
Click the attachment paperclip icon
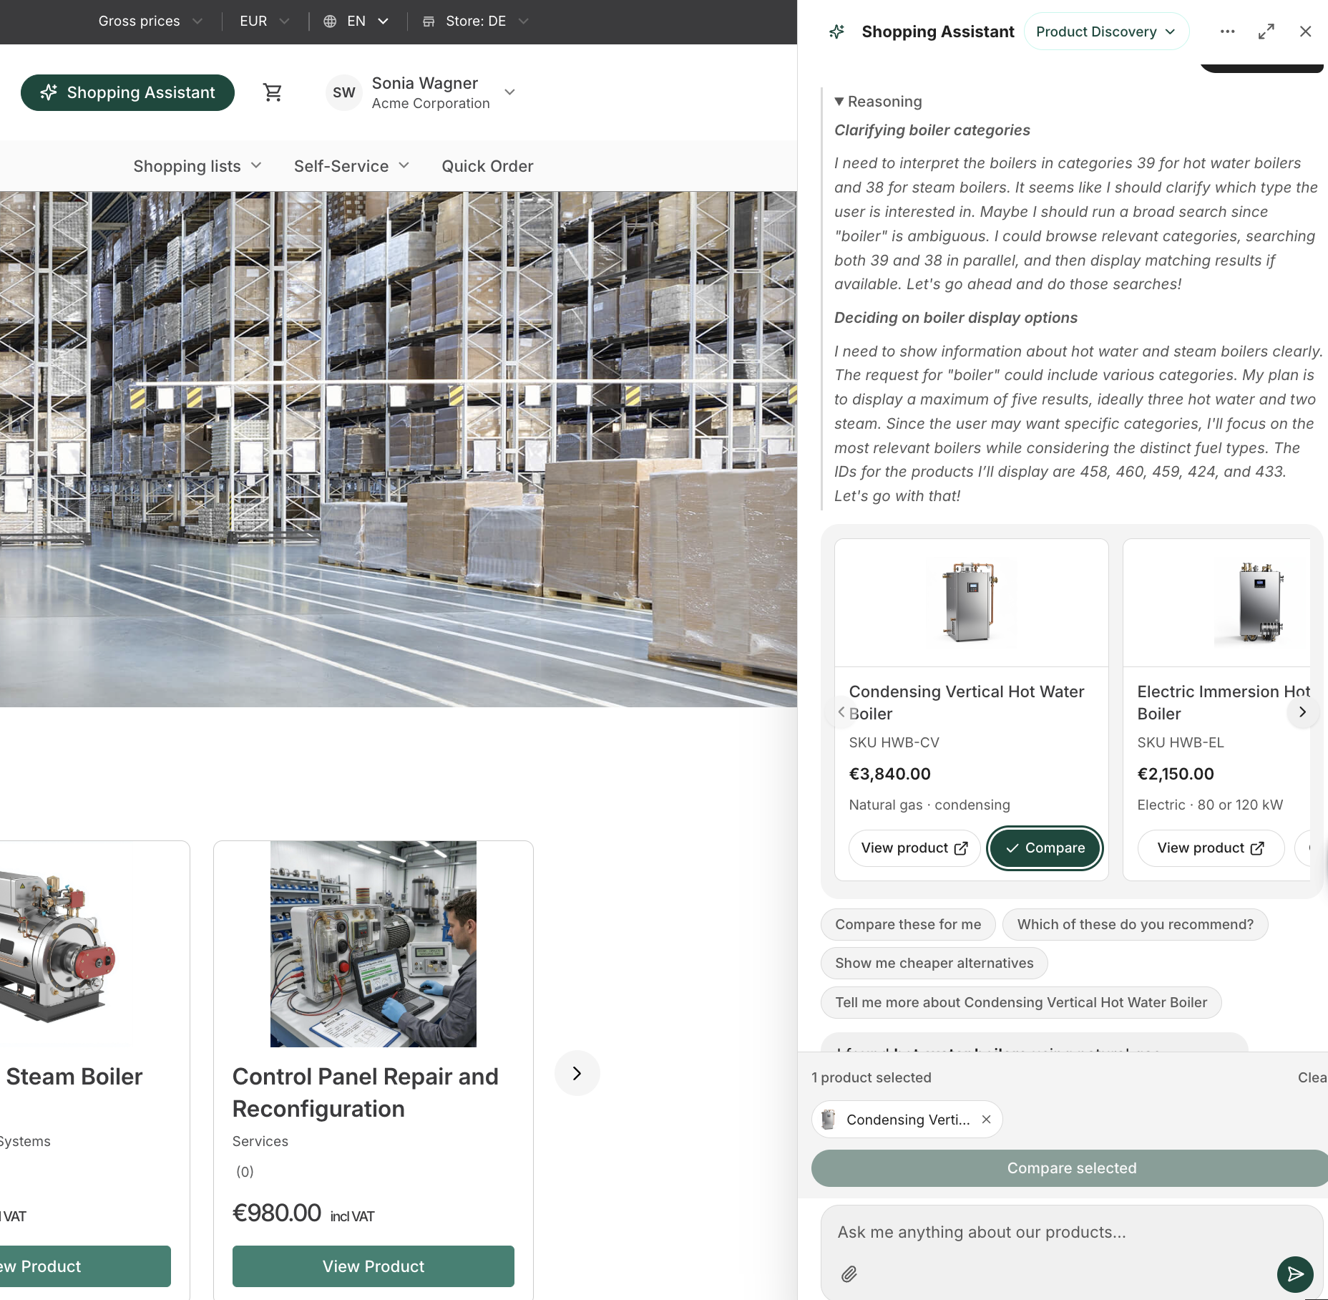point(849,1274)
